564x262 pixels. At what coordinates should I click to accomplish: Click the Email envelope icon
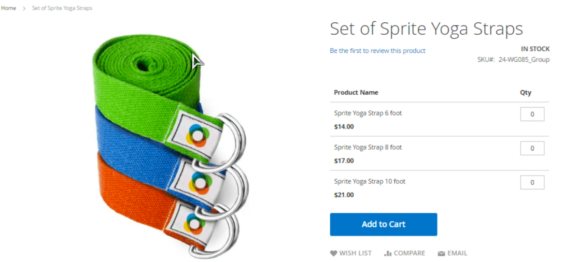pos(441,254)
